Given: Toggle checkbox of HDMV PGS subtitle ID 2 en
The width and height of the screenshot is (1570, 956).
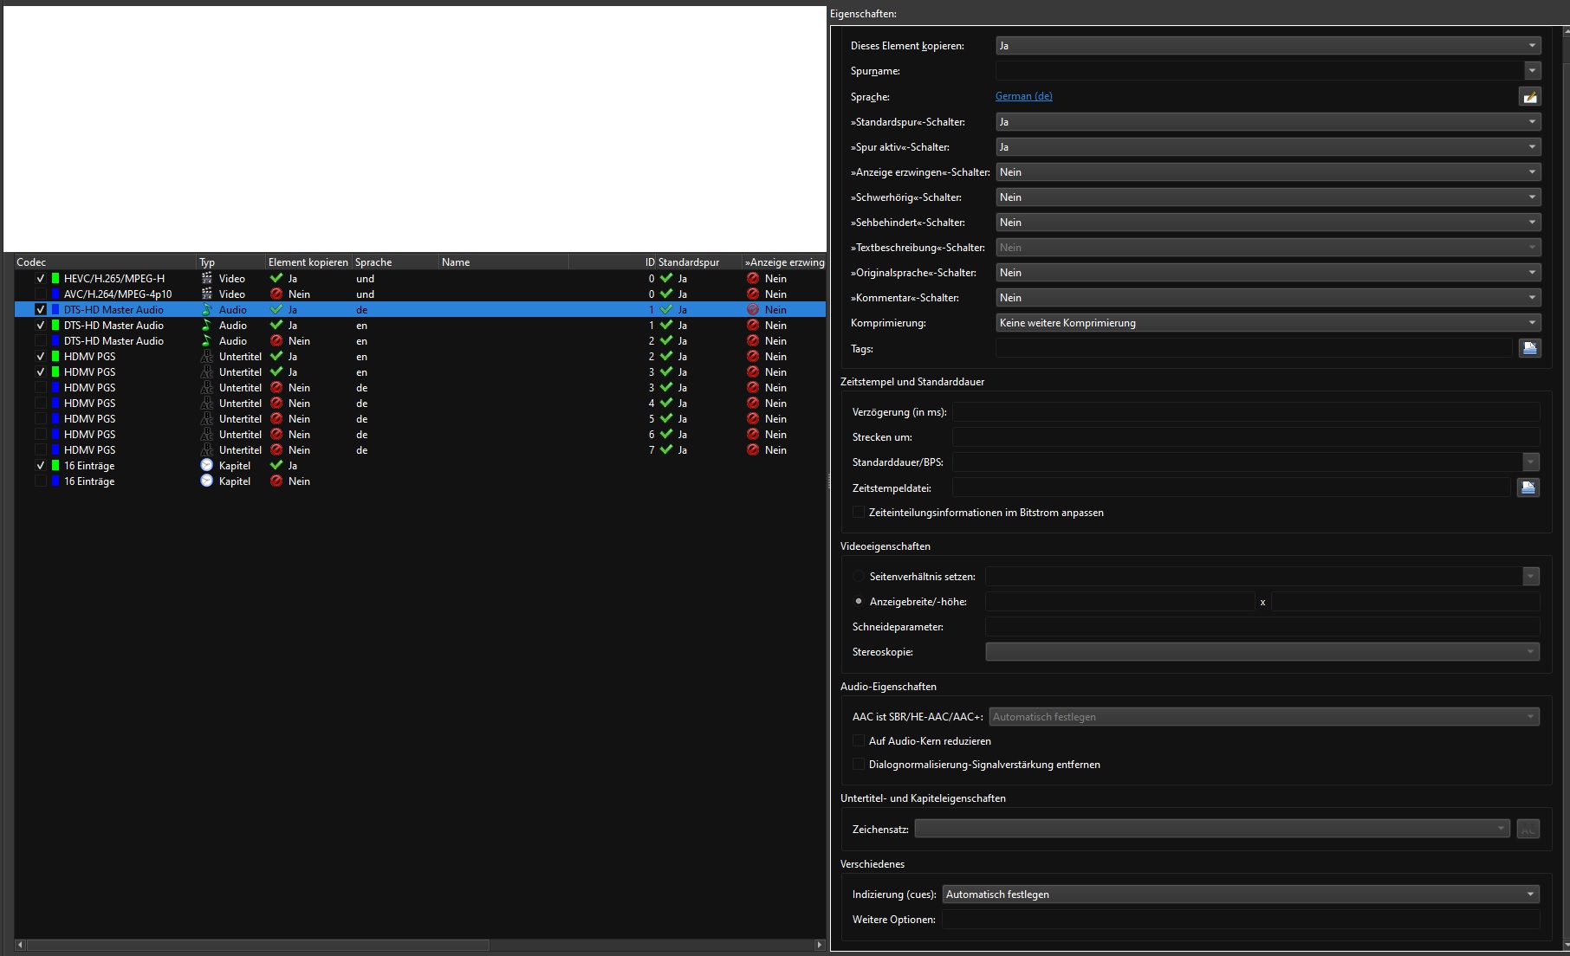Looking at the screenshot, I should [x=40, y=356].
